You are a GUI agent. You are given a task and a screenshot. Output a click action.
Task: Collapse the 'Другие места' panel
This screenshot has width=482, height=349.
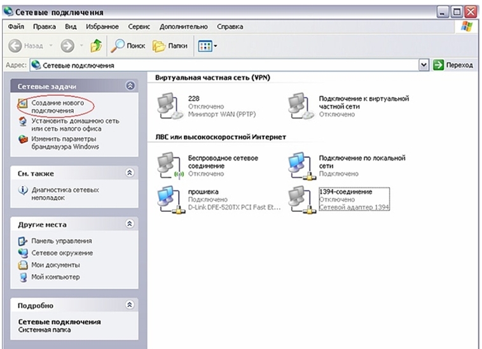(x=130, y=224)
